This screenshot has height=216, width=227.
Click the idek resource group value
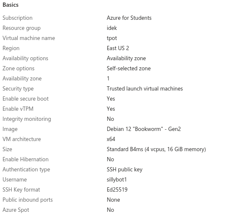tap(112, 28)
